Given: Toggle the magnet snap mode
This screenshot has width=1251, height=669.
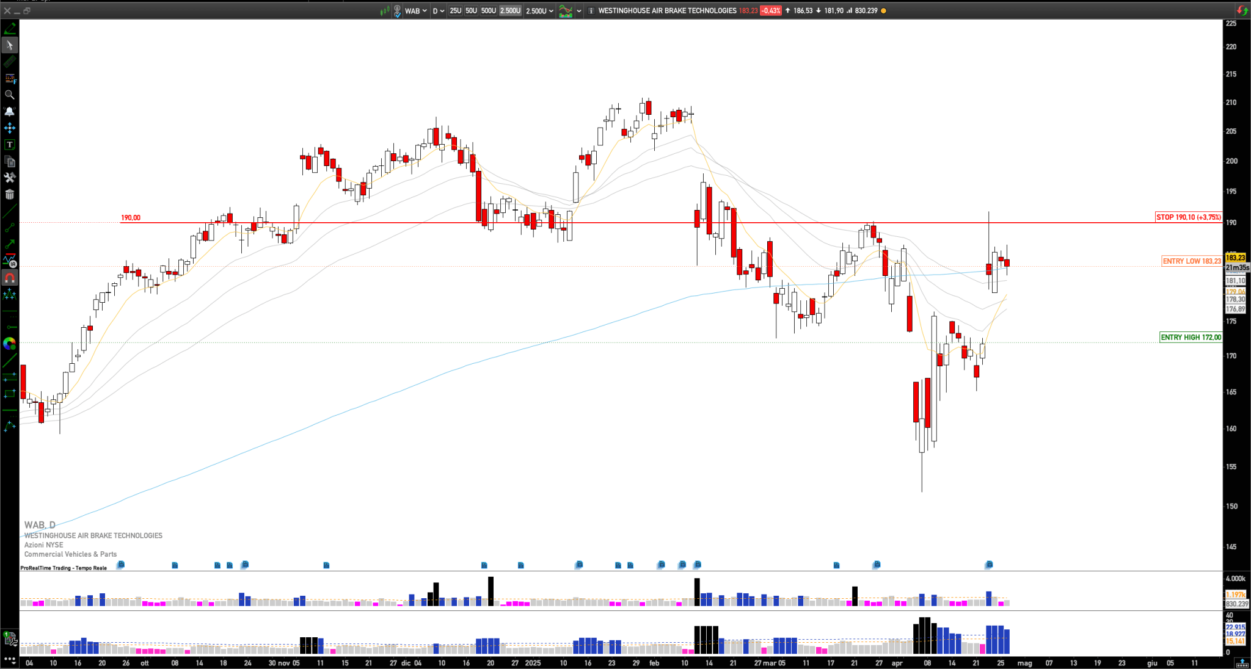Looking at the screenshot, I should (10, 278).
